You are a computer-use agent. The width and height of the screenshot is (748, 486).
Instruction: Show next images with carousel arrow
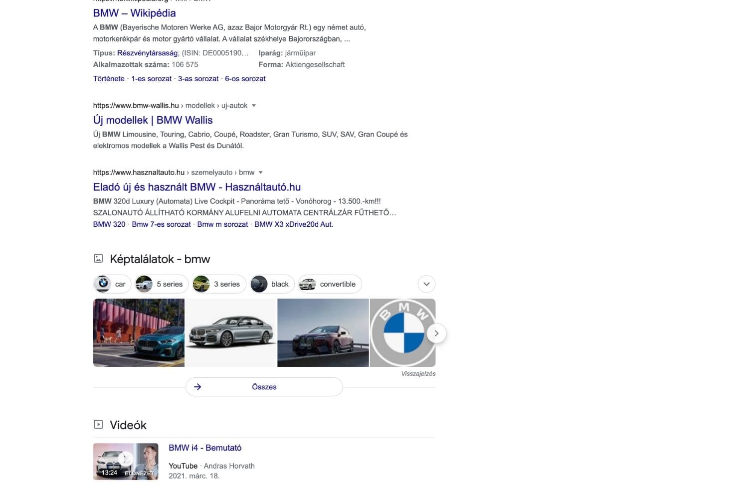[x=436, y=333]
